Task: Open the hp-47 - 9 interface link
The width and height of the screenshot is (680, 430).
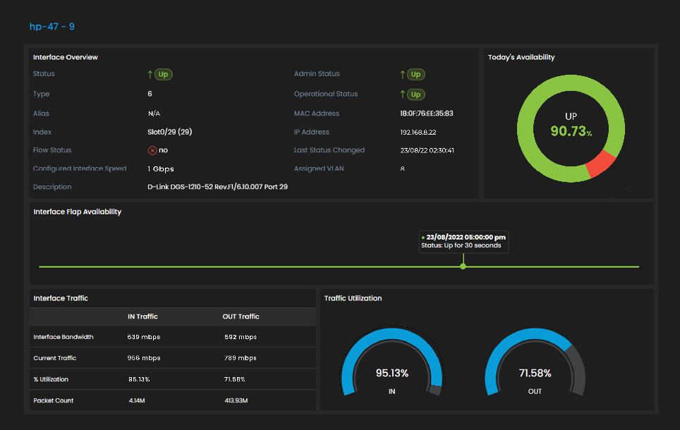Action: point(52,27)
